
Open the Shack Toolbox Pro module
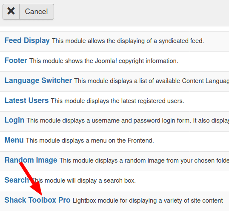click(x=37, y=200)
